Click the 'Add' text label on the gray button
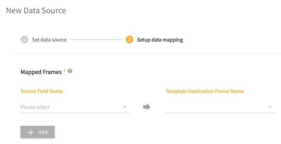The image size is (281, 144). coord(43,132)
